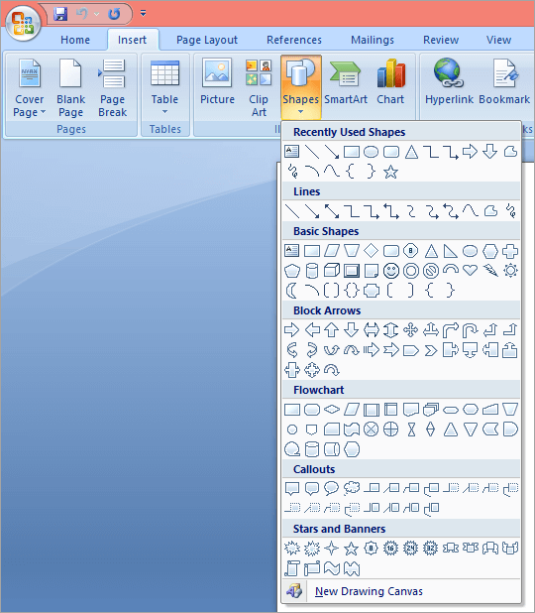
Task: Open the Customize Quick Access Toolbar dropdown
Action: pos(143,14)
